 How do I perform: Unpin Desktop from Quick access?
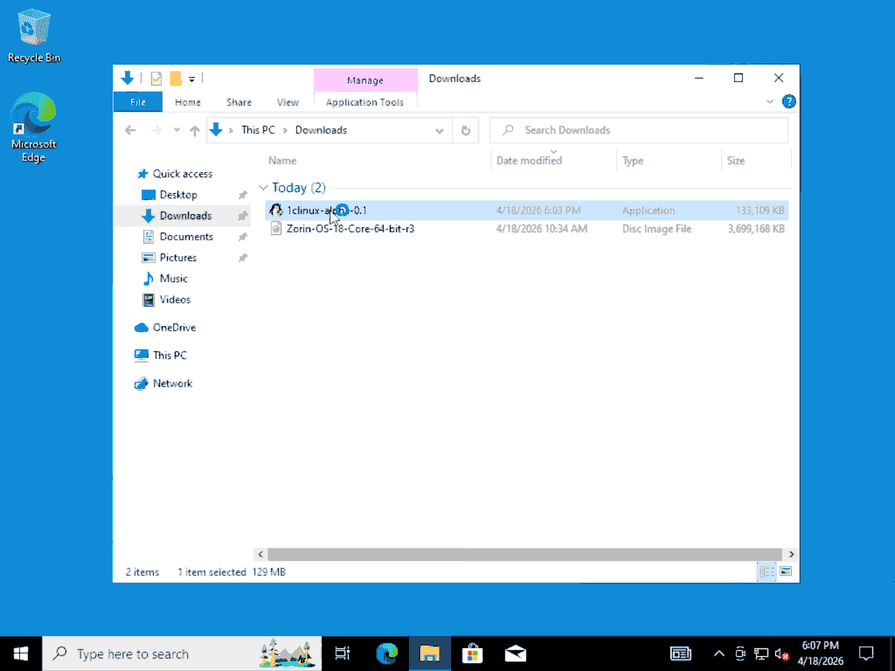(243, 195)
